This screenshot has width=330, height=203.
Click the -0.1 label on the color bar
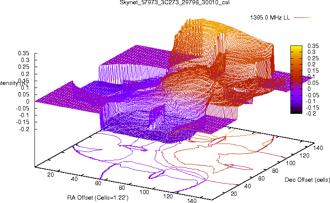point(311,101)
